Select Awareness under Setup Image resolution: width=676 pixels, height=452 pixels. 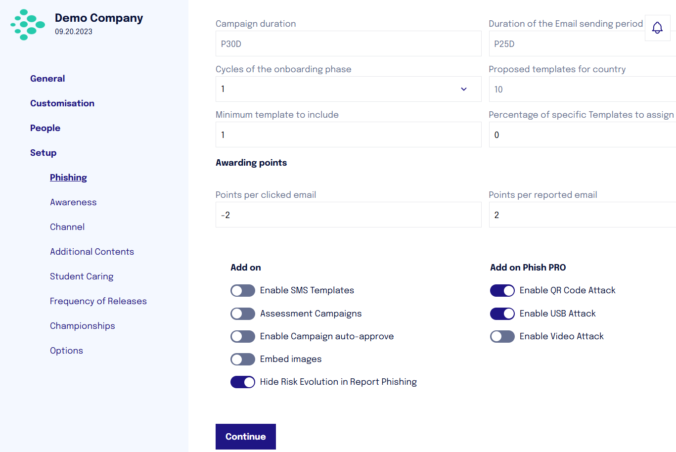(73, 202)
